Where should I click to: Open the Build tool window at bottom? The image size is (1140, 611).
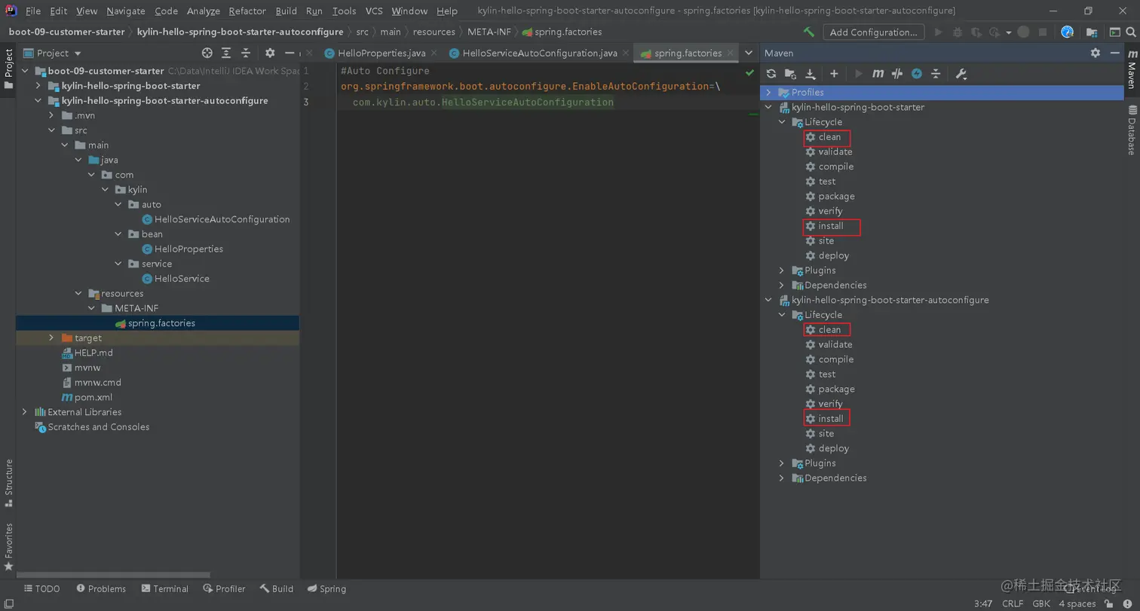[276, 588]
